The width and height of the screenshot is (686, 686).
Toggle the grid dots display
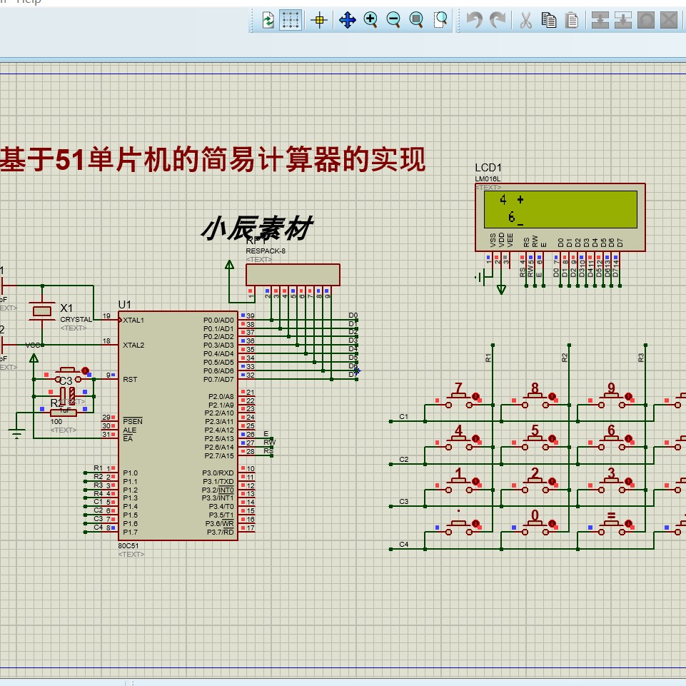click(x=291, y=20)
